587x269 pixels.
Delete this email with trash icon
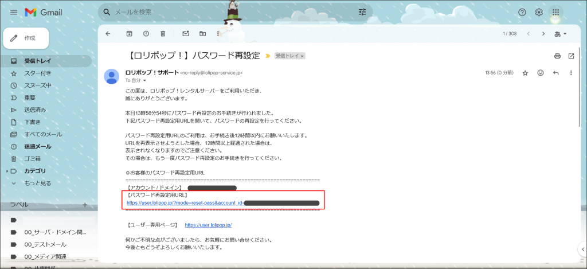click(x=163, y=34)
